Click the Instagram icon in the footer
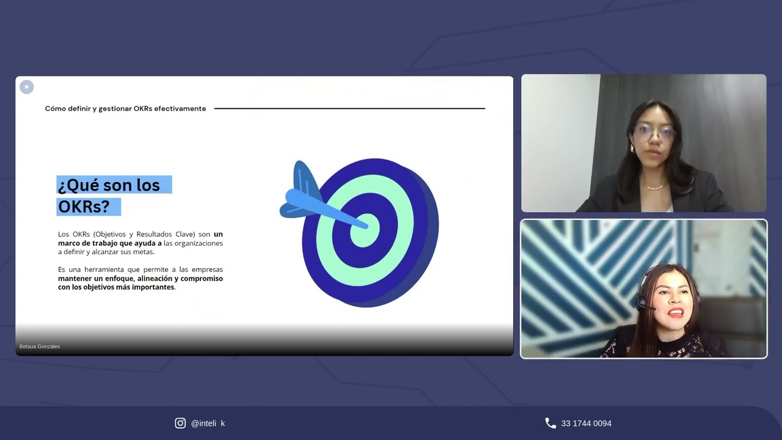The width and height of the screenshot is (782, 440). coord(180,423)
